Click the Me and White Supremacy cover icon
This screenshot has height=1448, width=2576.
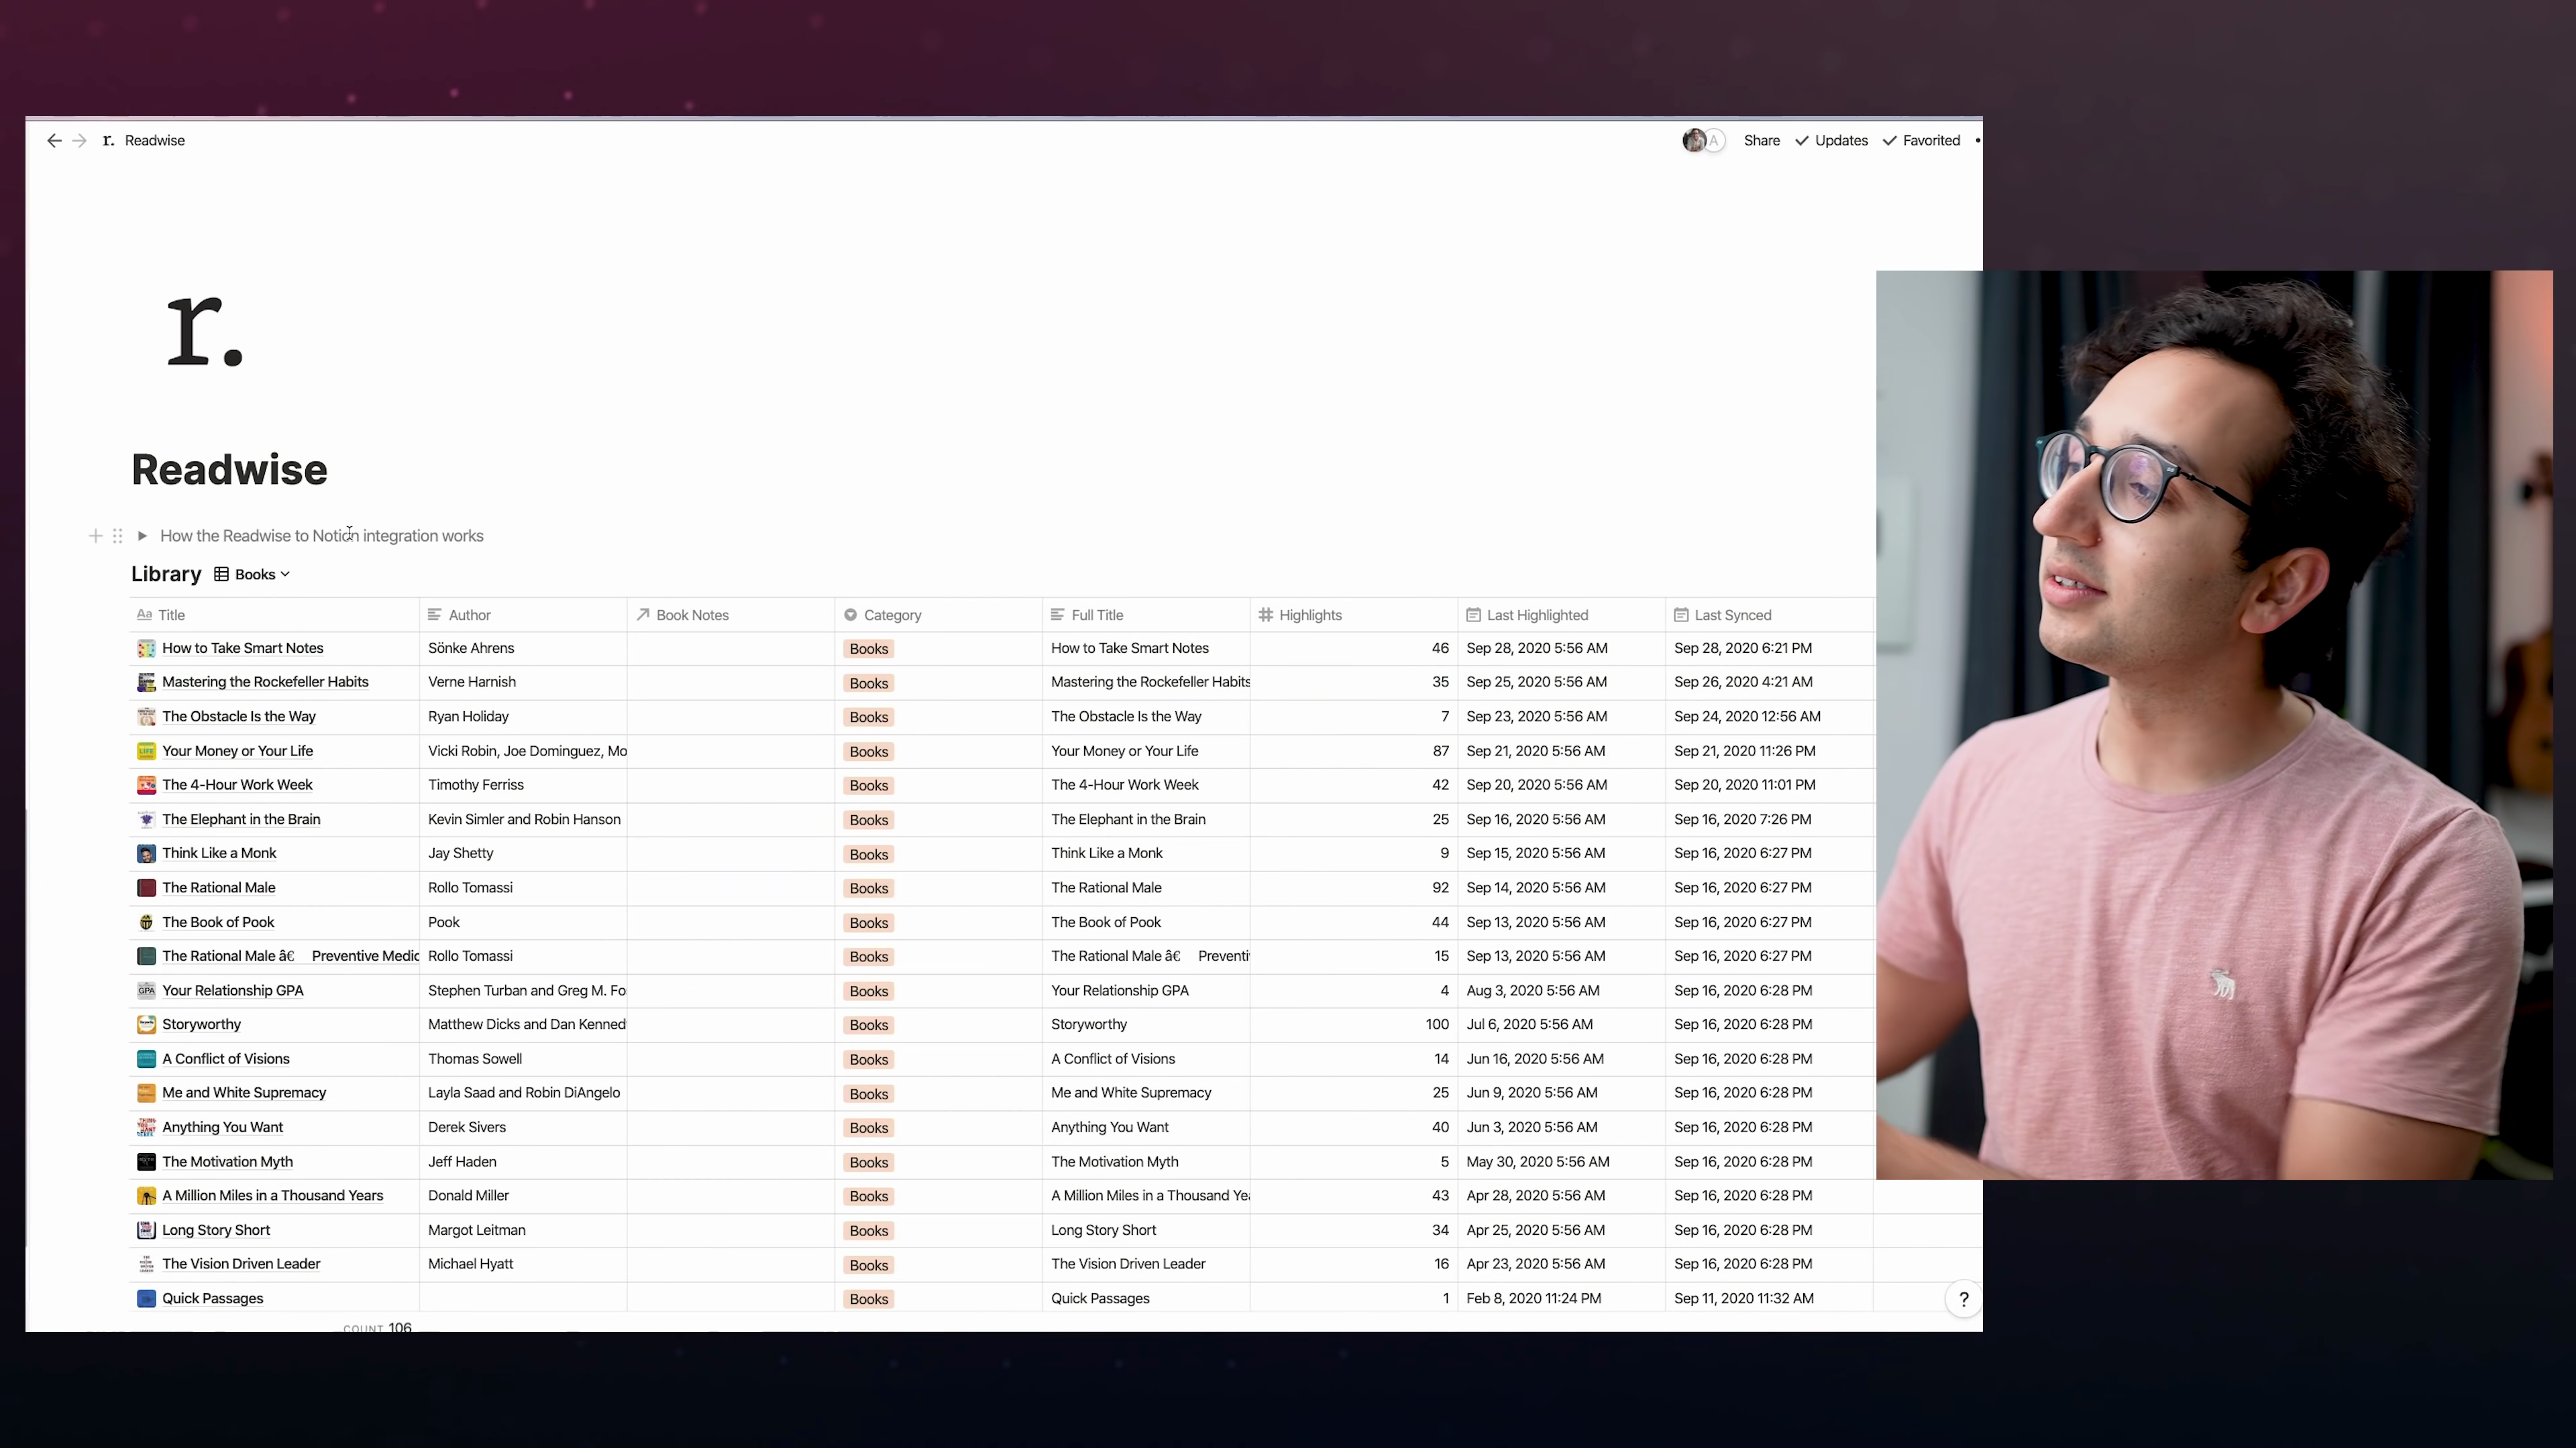pyautogui.click(x=146, y=1093)
